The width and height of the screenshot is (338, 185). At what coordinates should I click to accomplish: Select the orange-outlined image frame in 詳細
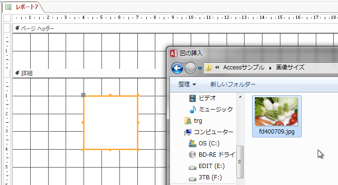(x=110, y=123)
